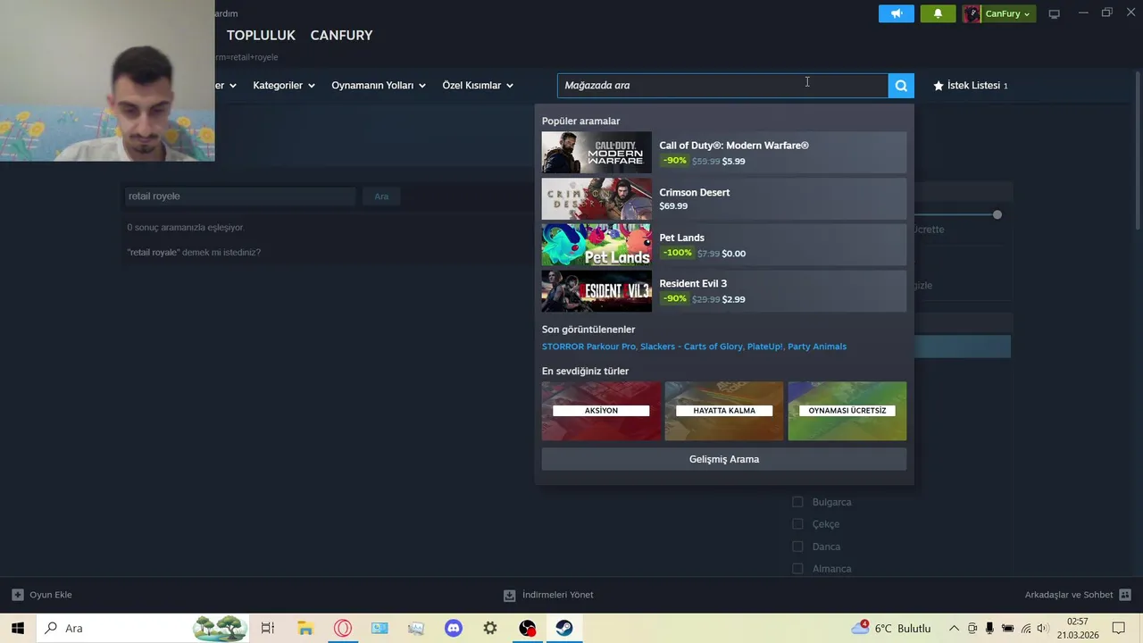Check the Çekçe language checkbox
Screen dimensions: 1143x643
coord(797,524)
